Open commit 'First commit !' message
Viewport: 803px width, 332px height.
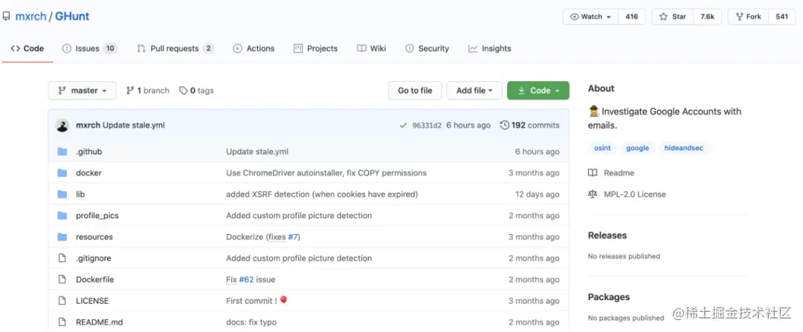click(257, 301)
